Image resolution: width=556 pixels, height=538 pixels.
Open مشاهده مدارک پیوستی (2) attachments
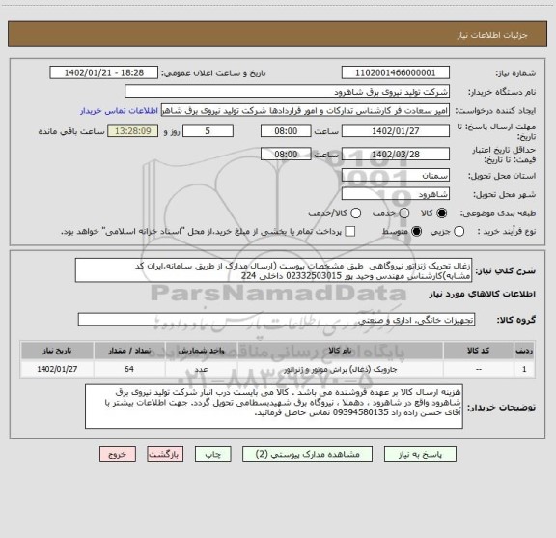pos(307,454)
